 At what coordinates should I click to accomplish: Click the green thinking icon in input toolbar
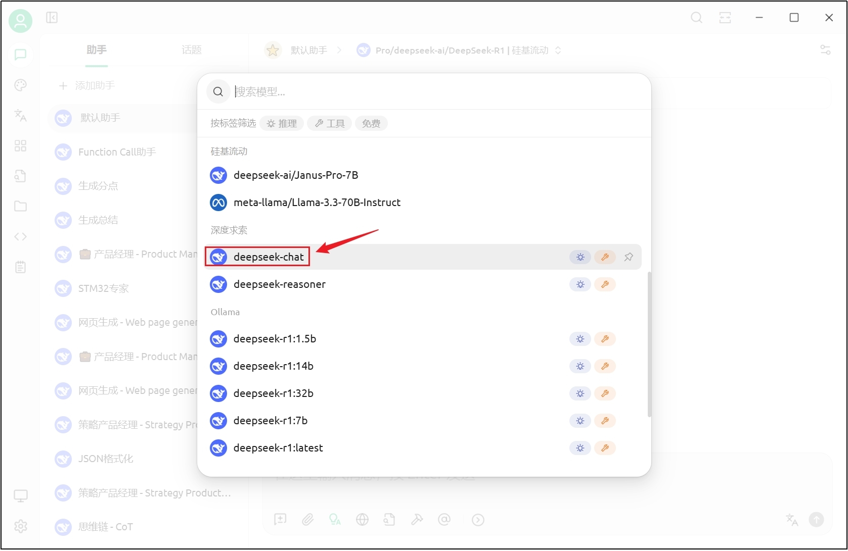(x=335, y=519)
